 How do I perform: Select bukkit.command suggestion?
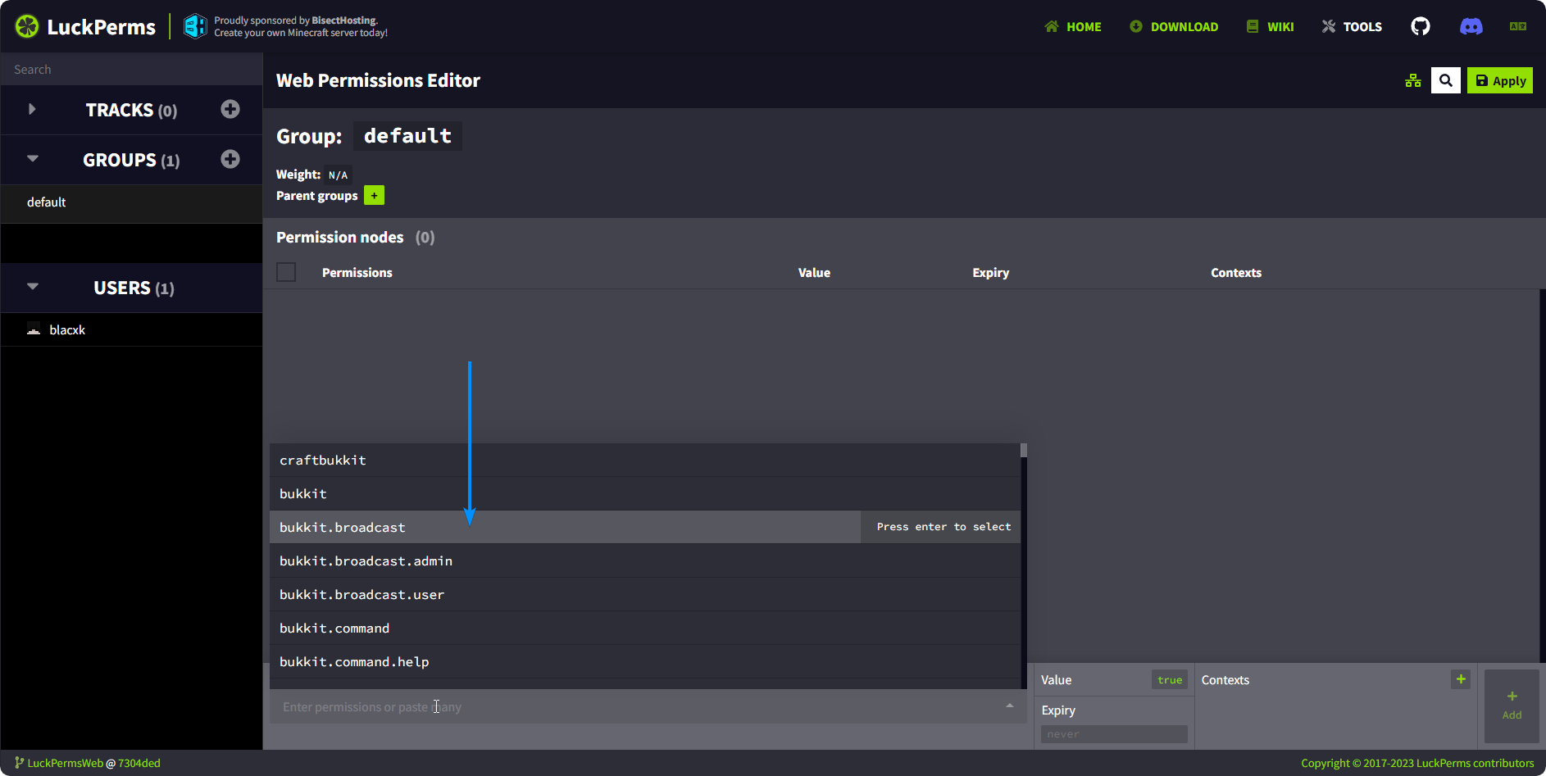tap(645, 628)
